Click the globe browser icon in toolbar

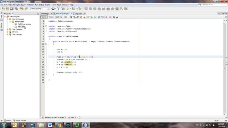coord(53,9)
